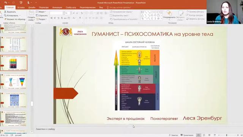Click the font color A button
Image resolution: width=243 pixels, height=137 pixels.
[80, 18]
